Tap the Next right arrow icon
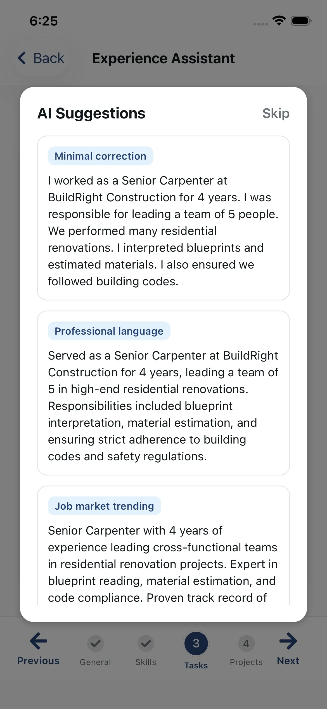This screenshot has height=709, width=327. coord(288,641)
